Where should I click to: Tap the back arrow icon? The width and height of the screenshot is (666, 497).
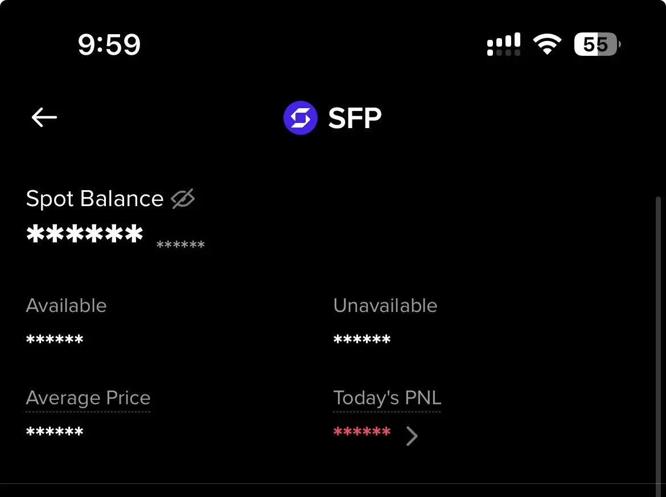tap(44, 117)
